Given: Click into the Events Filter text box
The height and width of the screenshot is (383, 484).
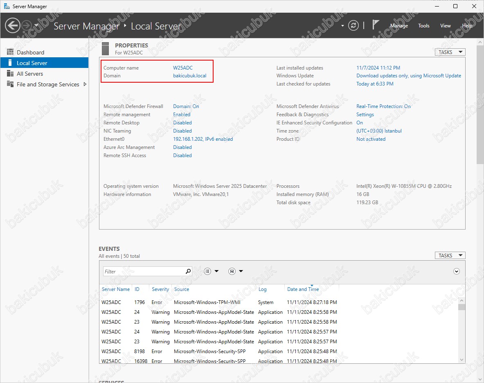Looking at the screenshot, I should [144, 271].
